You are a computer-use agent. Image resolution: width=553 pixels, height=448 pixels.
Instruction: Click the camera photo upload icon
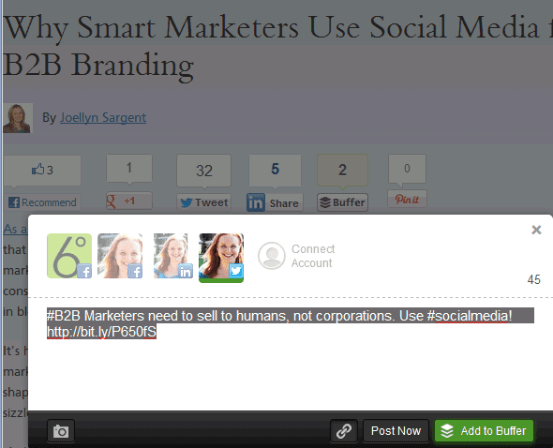[x=61, y=431]
